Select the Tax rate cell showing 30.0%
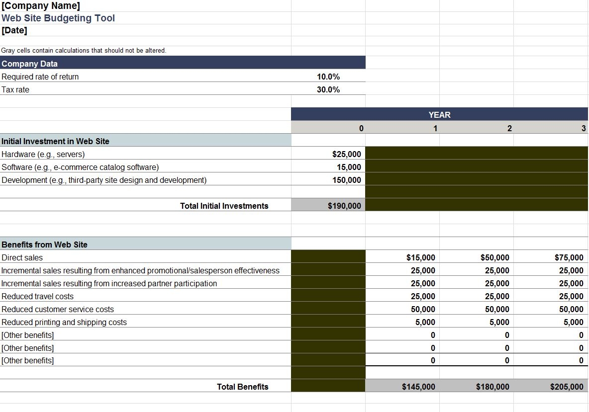The width and height of the screenshot is (589, 412). tap(328, 89)
